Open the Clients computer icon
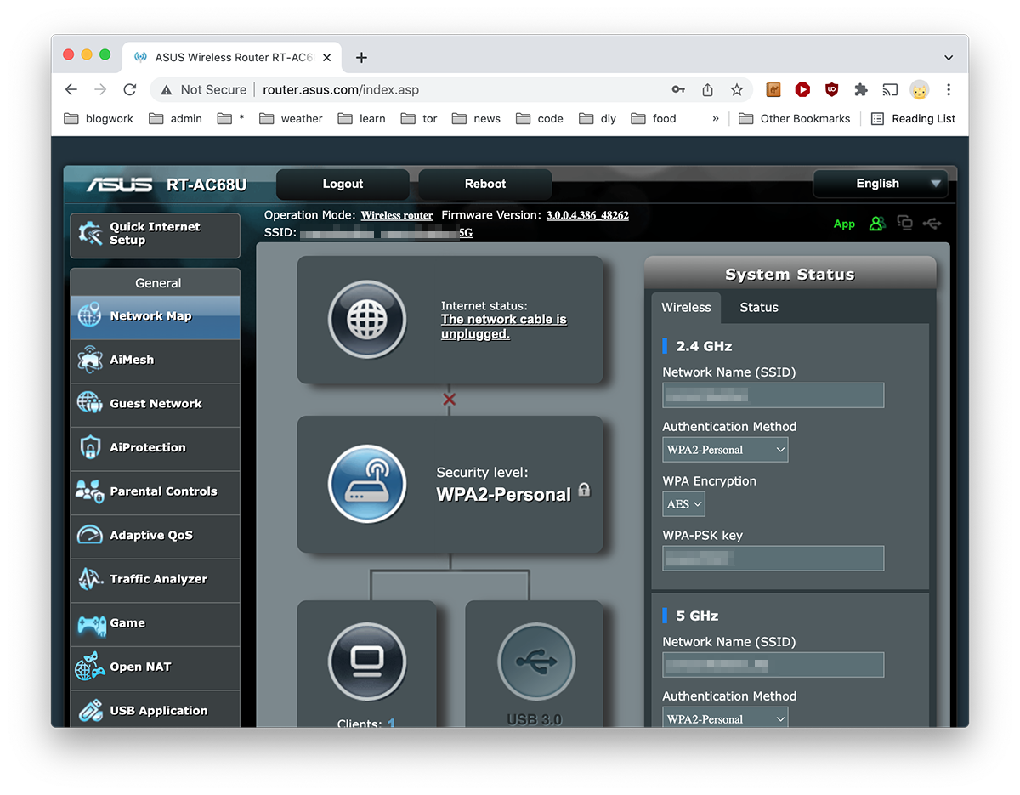 (367, 662)
